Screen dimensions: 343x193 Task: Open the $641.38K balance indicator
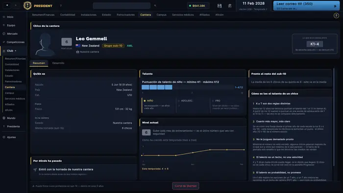pos(198,6)
